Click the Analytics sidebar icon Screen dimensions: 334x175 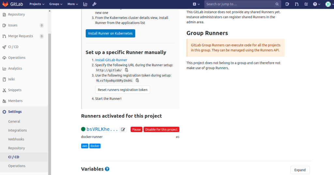[4, 68]
